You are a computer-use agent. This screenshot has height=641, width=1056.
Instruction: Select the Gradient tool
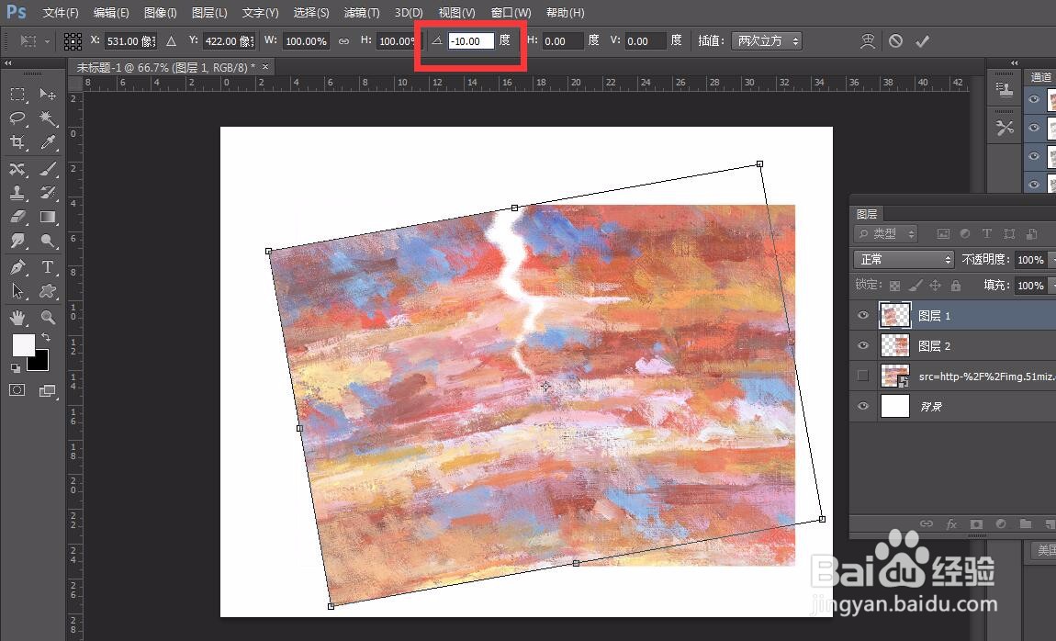pyautogui.click(x=47, y=217)
